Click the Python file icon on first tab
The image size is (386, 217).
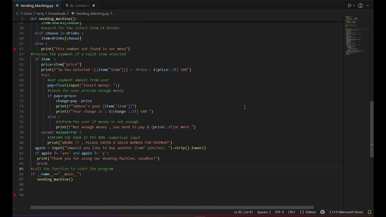click(17, 5)
